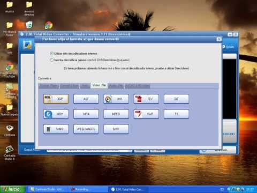257x193 pixels.
Task: Switch to E.M. Total Video Converter taskbar item
Action: (x=128, y=189)
